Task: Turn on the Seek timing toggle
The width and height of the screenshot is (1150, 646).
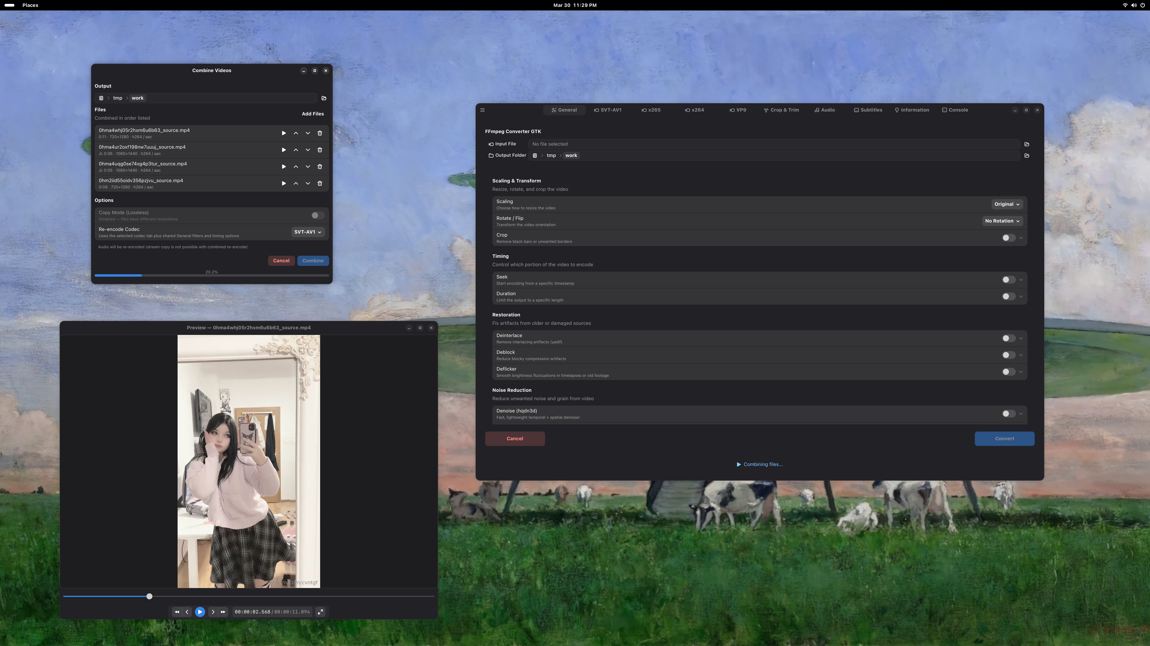Action: (x=1008, y=280)
